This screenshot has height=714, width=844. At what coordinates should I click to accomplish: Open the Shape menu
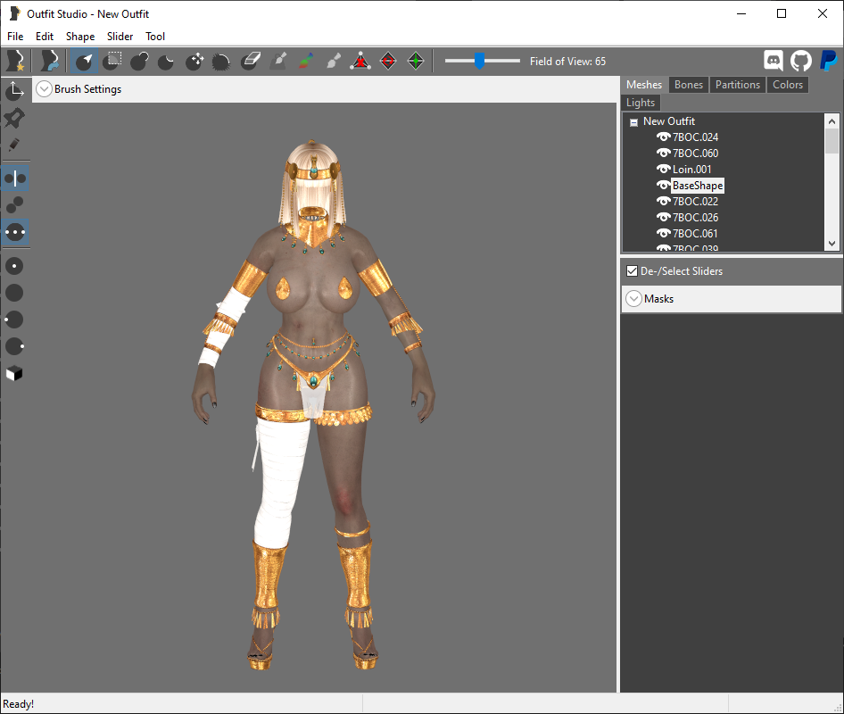(x=80, y=36)
